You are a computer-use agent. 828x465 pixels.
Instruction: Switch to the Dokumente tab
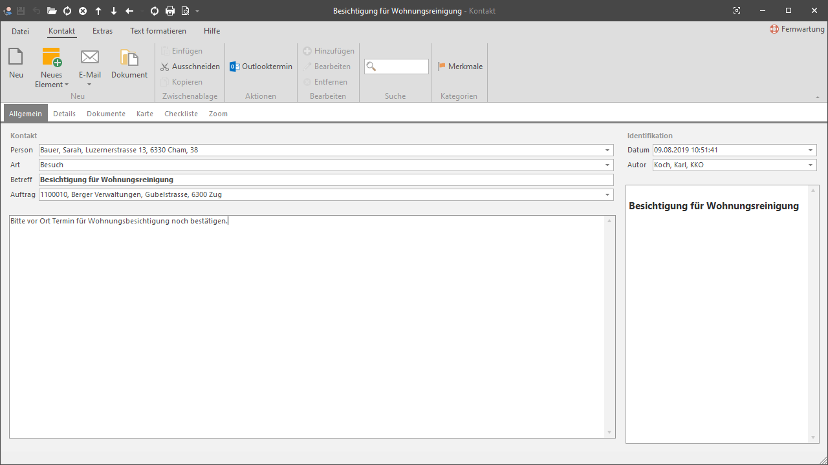click(106, 114)
